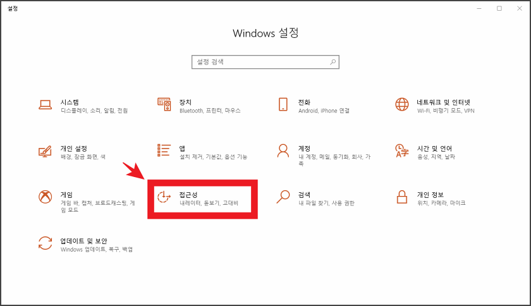The image size is (531, 306).
Task: Select the 검색 category title
Action: pyautogui.click(x=304, y=195)
